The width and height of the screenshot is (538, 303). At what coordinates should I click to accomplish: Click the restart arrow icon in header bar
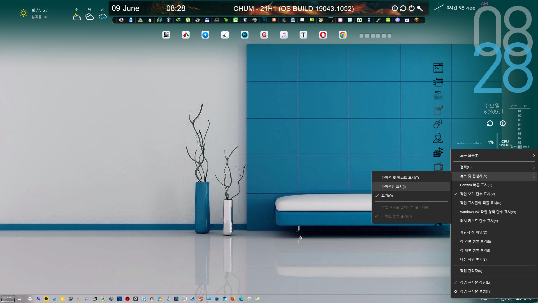click(403, 8)
